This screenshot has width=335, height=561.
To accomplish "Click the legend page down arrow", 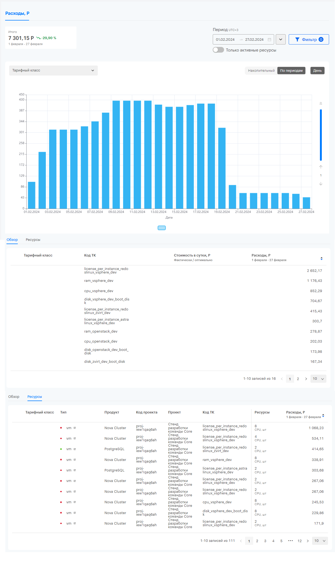I will coord(321,184).
